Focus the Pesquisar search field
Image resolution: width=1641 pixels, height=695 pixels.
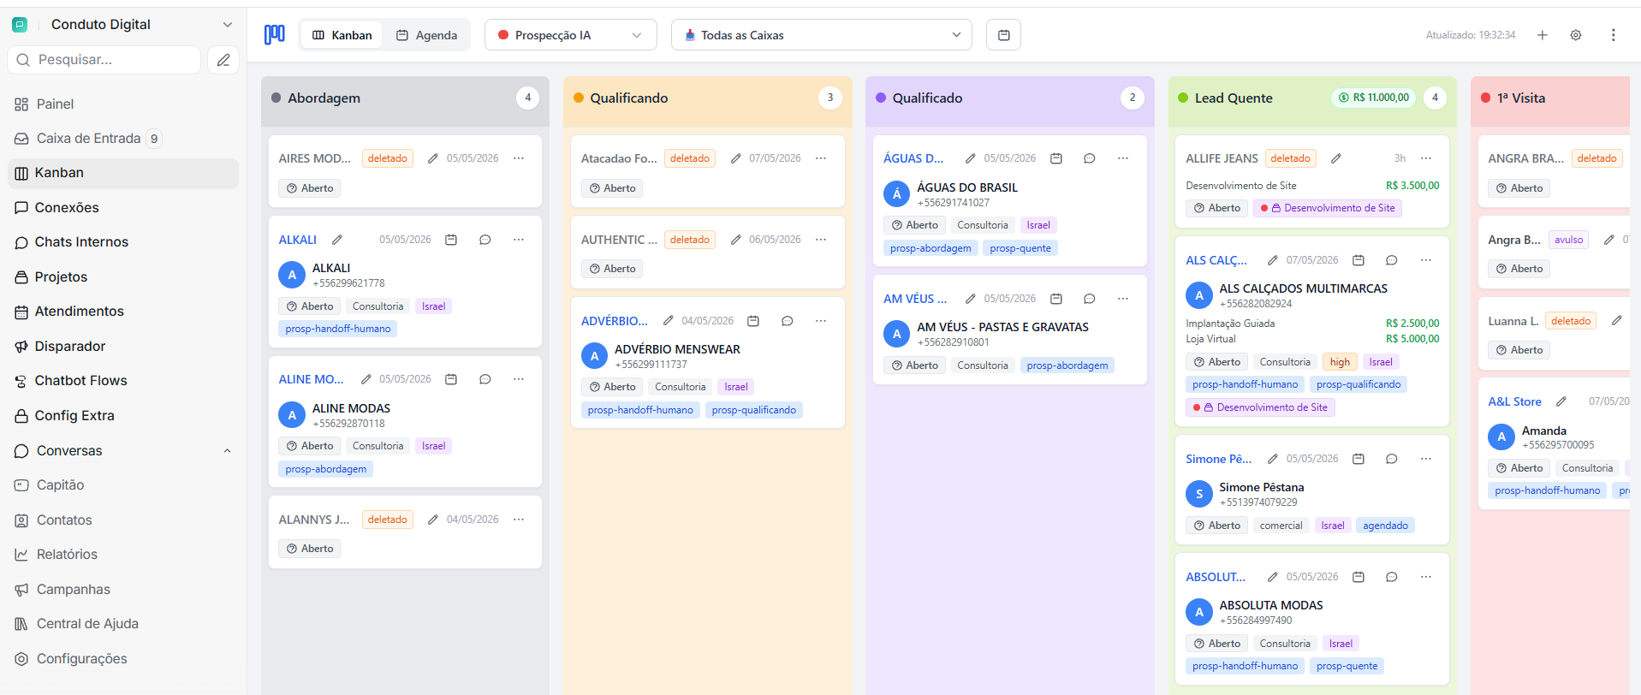104,60
